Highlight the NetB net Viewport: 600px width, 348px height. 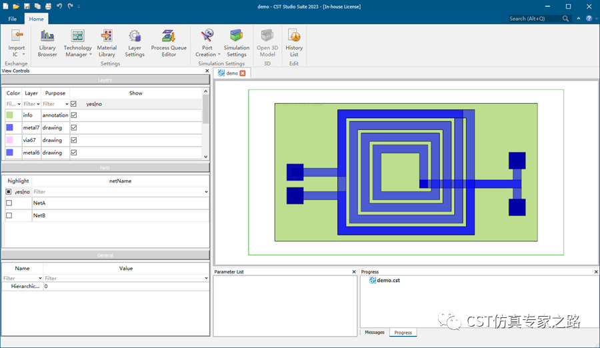pyautogui.click(x=9, y=215)
